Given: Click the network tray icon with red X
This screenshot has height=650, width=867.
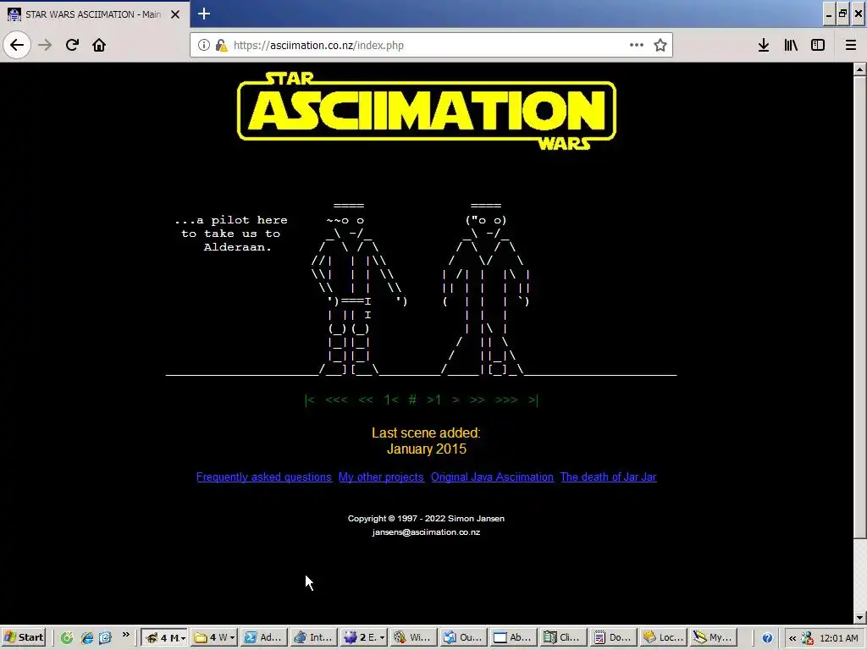Looking at the screenshot, I should 807,638.
